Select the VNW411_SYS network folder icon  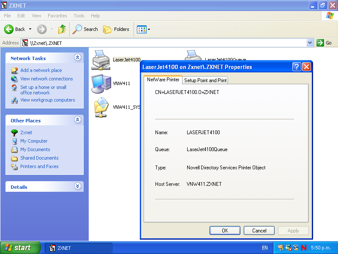(x=101, y=108)
